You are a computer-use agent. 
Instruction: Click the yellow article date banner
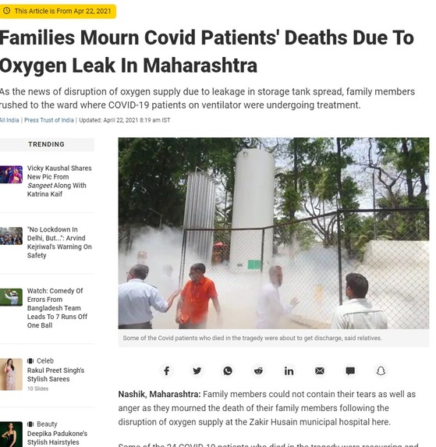[x=58, y=11]
